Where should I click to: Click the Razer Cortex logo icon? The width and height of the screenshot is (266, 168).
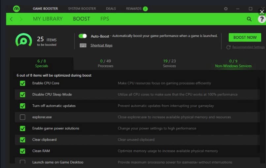click(17, 9)
